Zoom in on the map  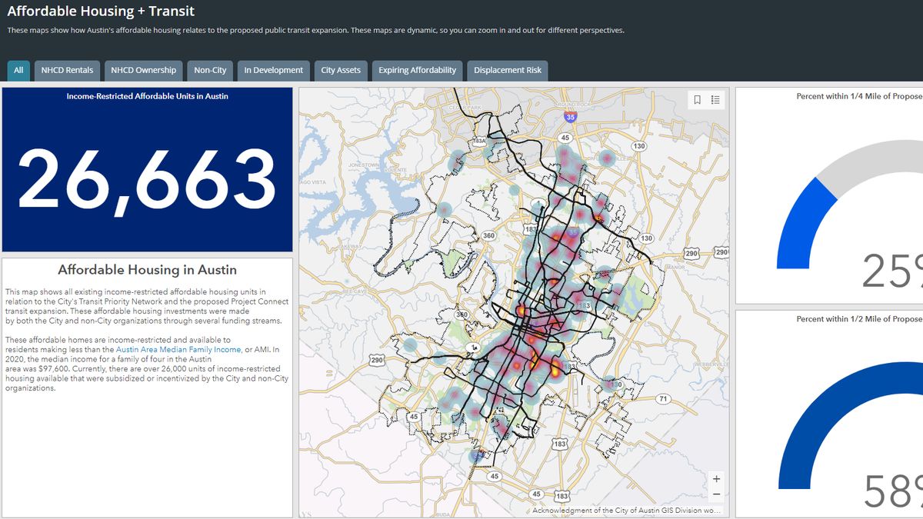716,478
